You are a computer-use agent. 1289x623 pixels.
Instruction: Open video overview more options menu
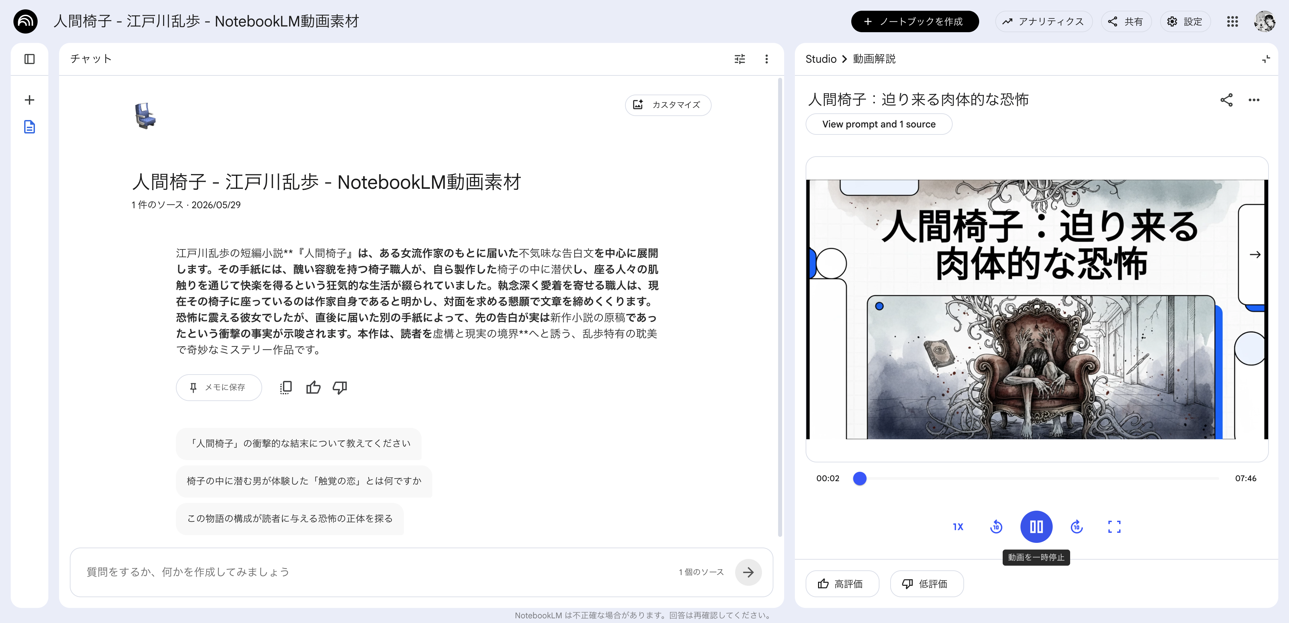pyautogui.click(x=1253, y=100)
